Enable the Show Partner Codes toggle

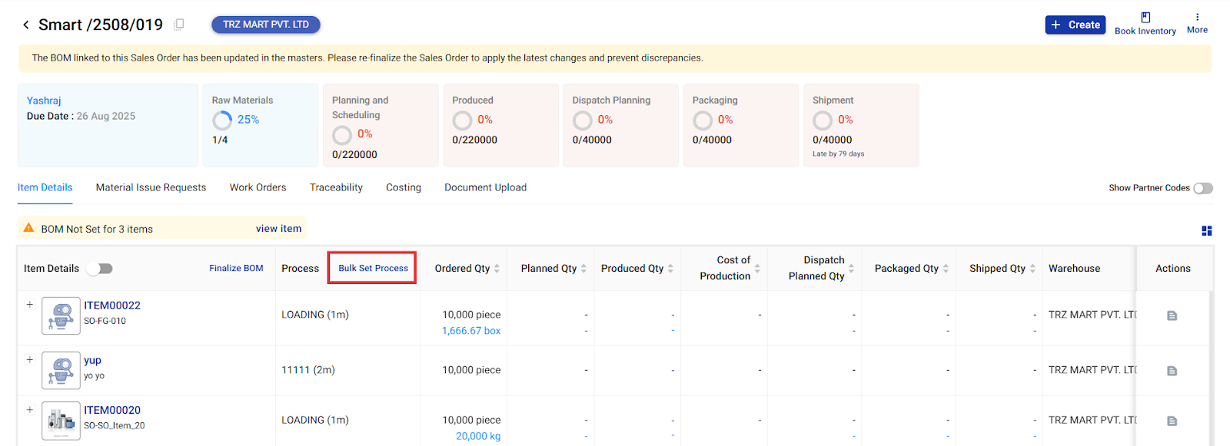coord(1202,188)
